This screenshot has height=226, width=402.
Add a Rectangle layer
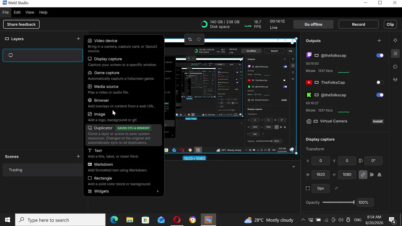coord(123,181)
